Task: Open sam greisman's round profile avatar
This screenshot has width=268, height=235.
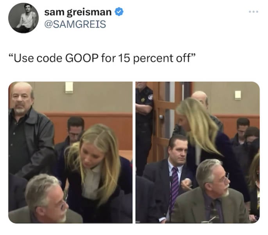Action: click(23, 18)
